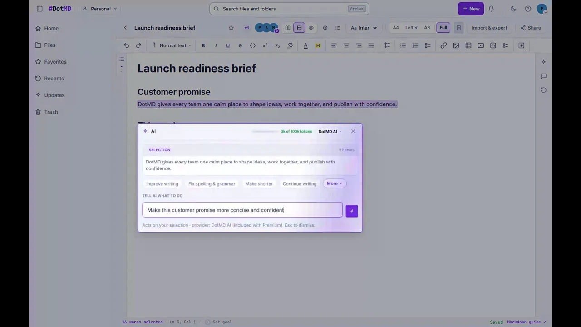The width and height of the screenshot is (581, 327).
Task: Click the Improve writing suggestion
Action: tap(162, 184)
